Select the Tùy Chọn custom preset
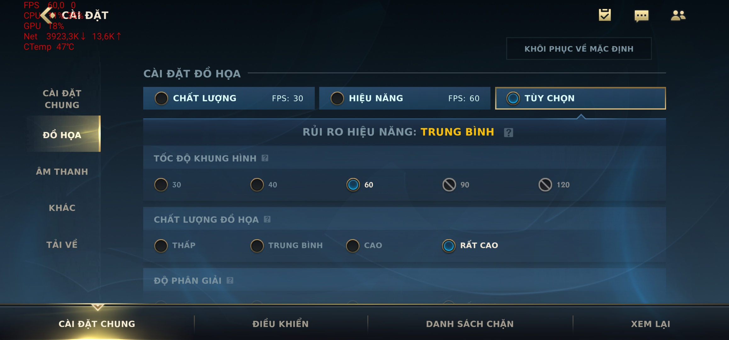The height and width of the screenshot is (340, 729). [580, 98]
